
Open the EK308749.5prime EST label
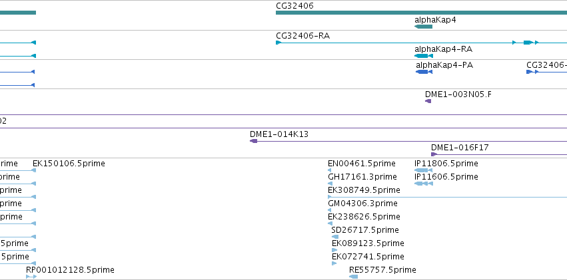coord(364,190)
